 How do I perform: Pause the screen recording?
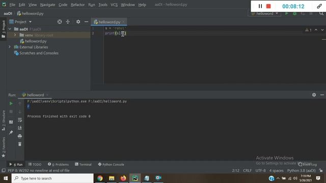(x=260, y=6)
